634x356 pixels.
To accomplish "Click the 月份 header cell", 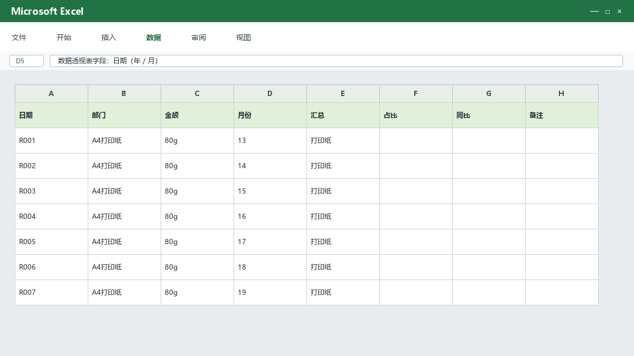I will (x=270, y=115).
